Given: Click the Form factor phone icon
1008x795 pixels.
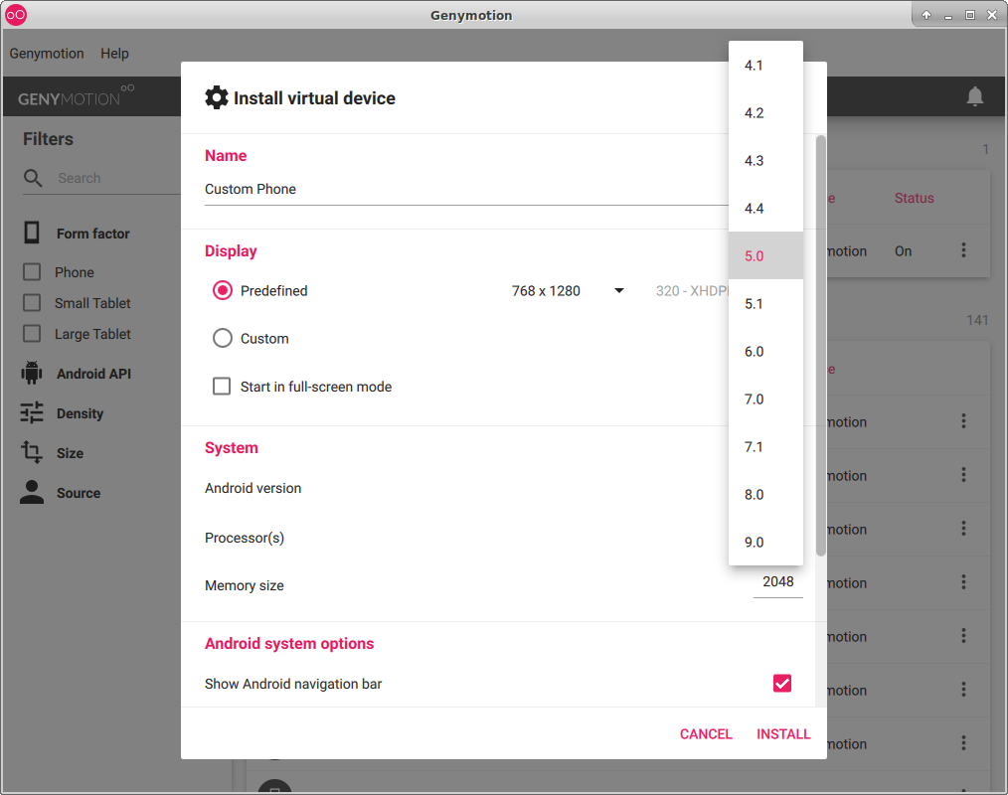Looking at the screenshot, I should [x=32, y=233].
